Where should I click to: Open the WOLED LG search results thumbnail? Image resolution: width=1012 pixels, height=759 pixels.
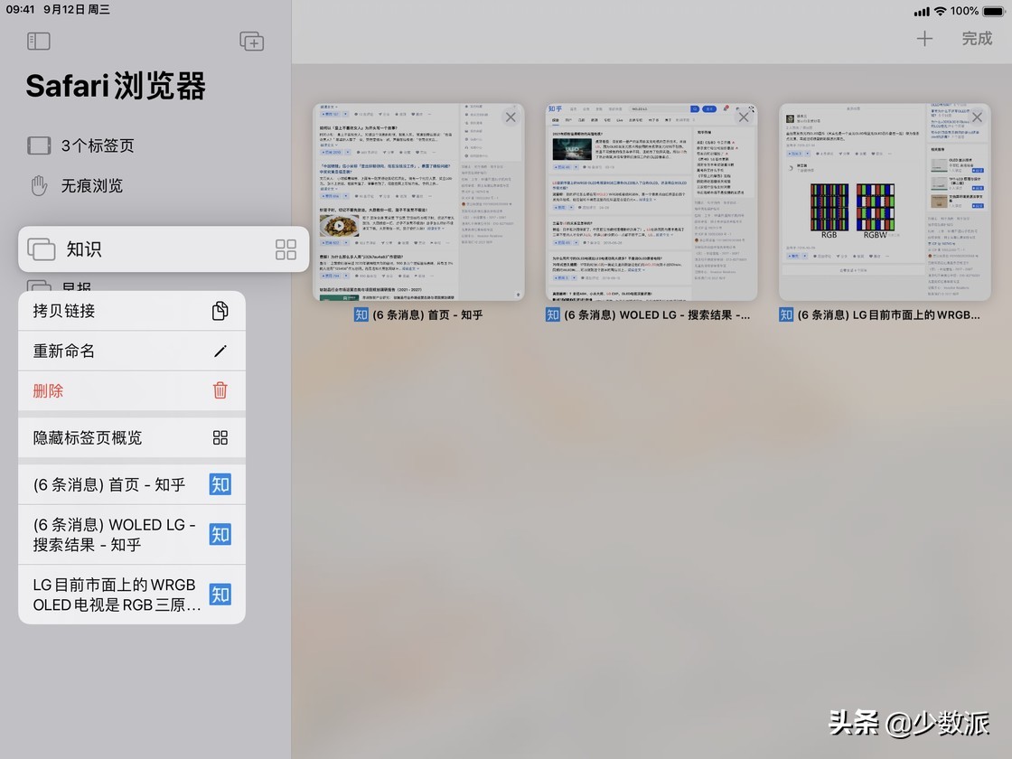click(x=651, y=202)
